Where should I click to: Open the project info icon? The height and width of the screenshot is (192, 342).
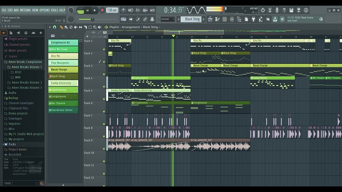click(x=306, y=10)
